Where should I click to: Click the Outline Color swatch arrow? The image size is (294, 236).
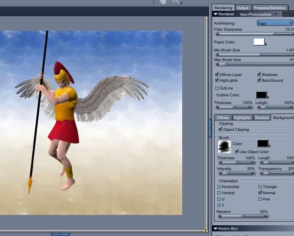268,97
